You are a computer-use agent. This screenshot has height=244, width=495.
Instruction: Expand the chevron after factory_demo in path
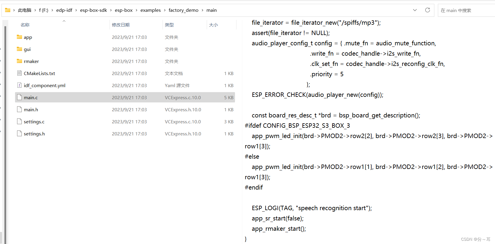tap(203, 10)
